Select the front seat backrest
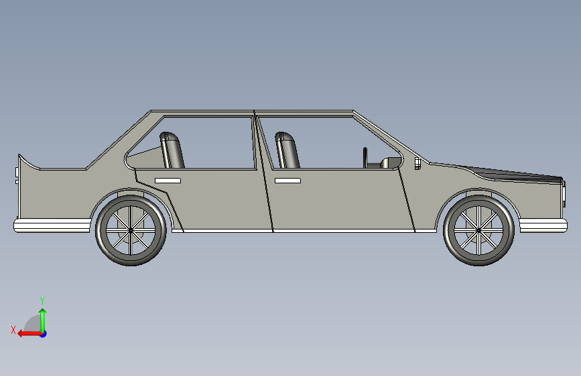 tap(287, 150)
